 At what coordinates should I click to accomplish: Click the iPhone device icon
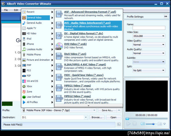[x=24, y=44]
